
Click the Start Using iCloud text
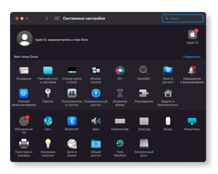[x=26, y=57]
